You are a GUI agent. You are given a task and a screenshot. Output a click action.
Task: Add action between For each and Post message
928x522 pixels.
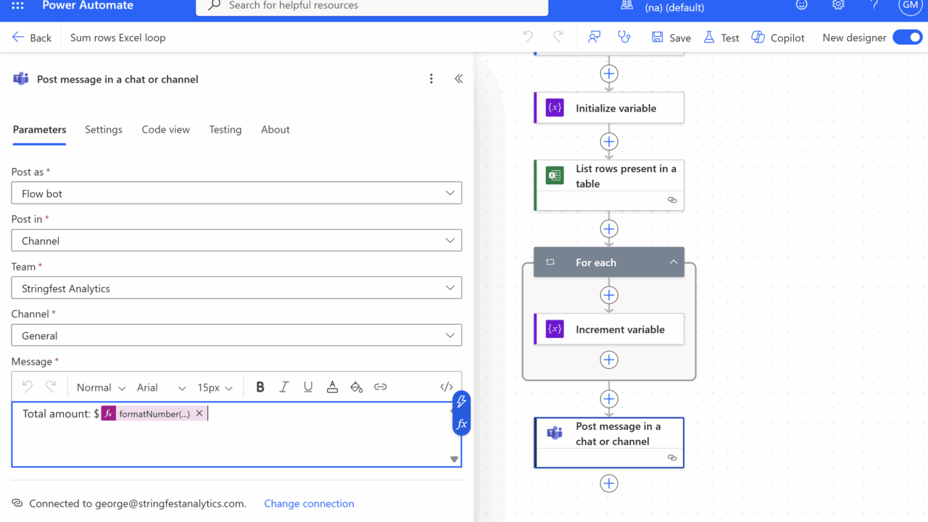pos(609,399)
